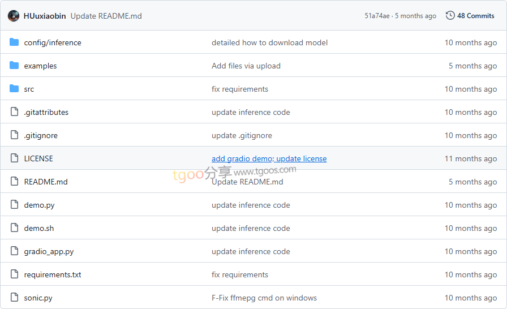Click the src folder icon
Screen dimensions: 507x309
click(x=14, y=89)
